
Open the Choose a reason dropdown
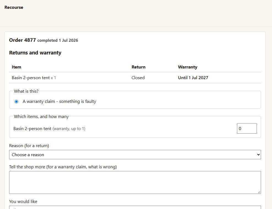coord(135,155)
